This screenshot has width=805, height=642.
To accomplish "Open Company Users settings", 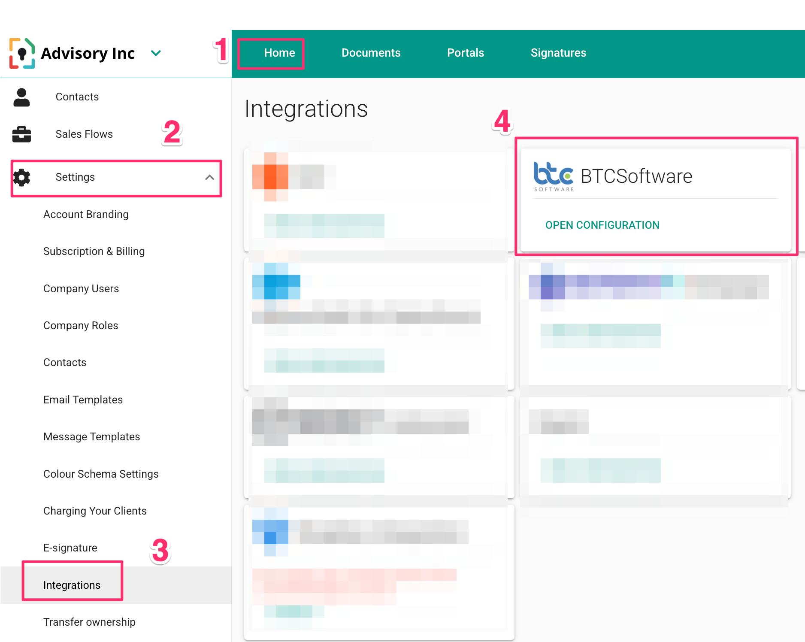I will click(x=81, y=288).
